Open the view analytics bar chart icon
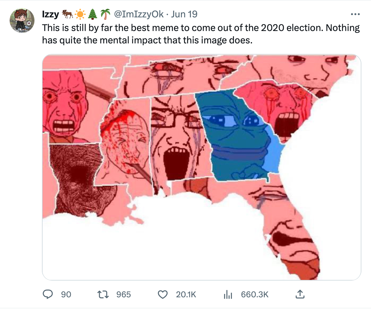Screen dimensions: 371x310 tap(228, 294)
